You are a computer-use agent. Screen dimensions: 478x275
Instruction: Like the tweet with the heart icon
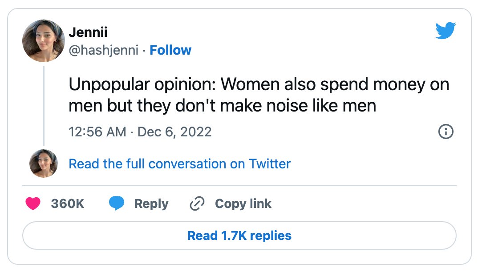pyautogui.click(x=33, y=203)
